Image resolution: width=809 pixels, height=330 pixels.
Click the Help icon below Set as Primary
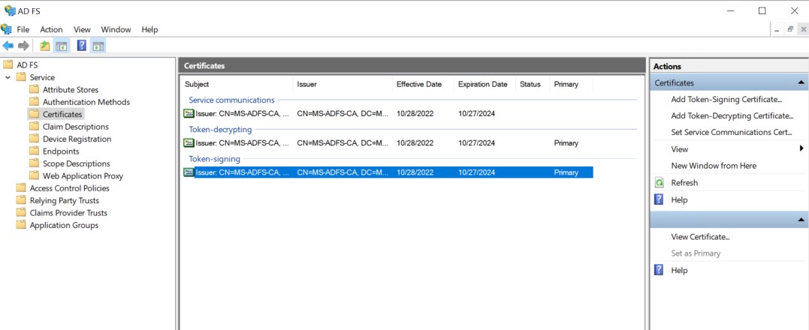pyautogui.click(x=659, y=270)
